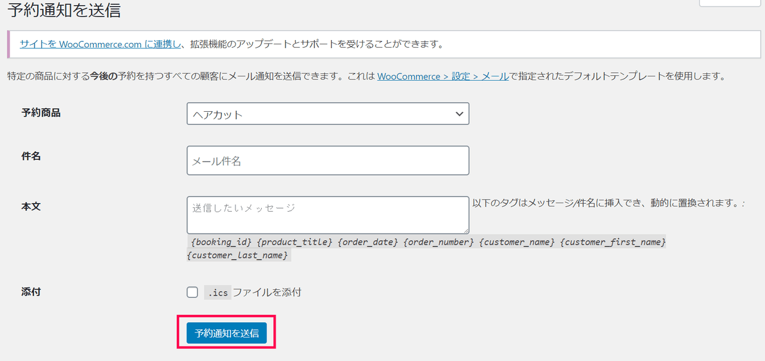Enable the .ics file attachment checkbox
The image size is (765, 361).
click(192, 292)
